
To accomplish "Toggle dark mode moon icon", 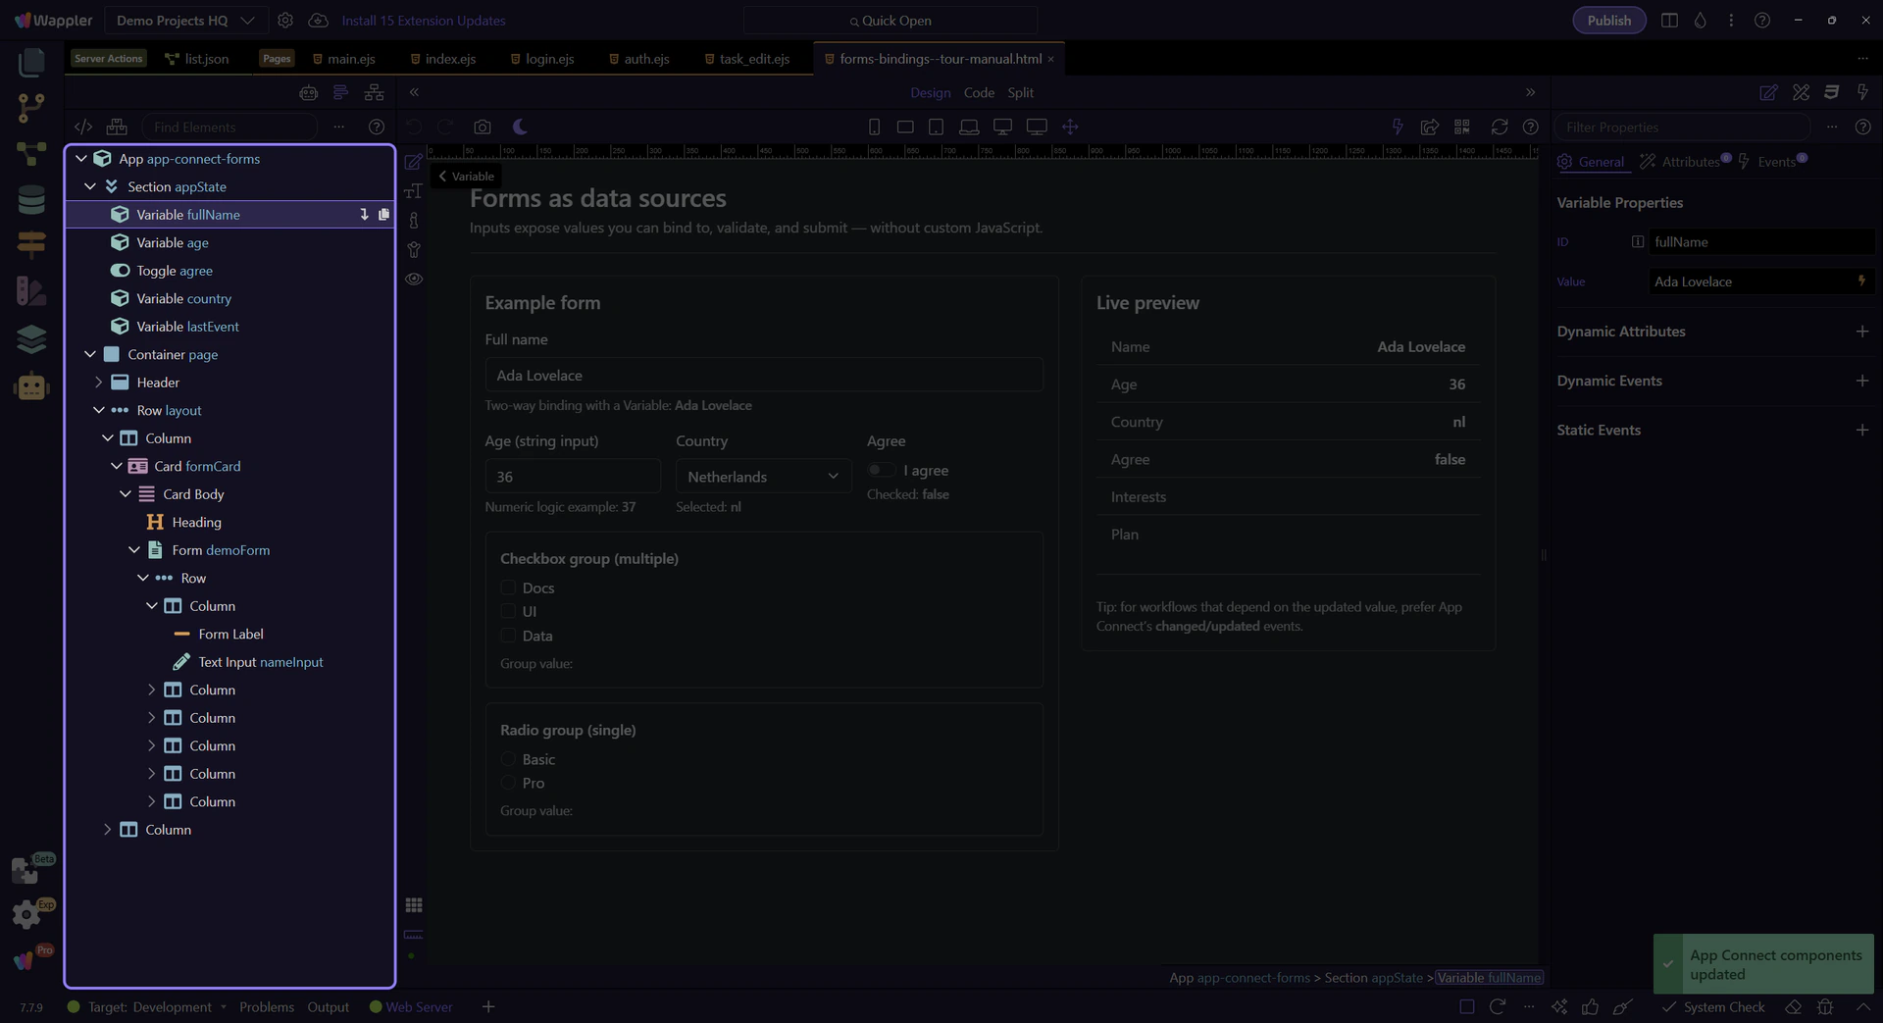I will 520,127.
